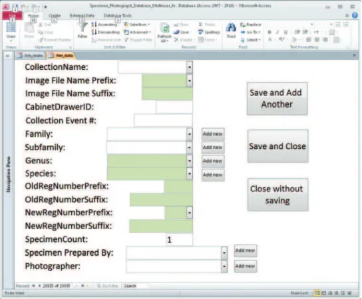Viewport: 362px width, 299px height.
Task: Click Replace in the Find group
Action: click(x=251, y=25)
